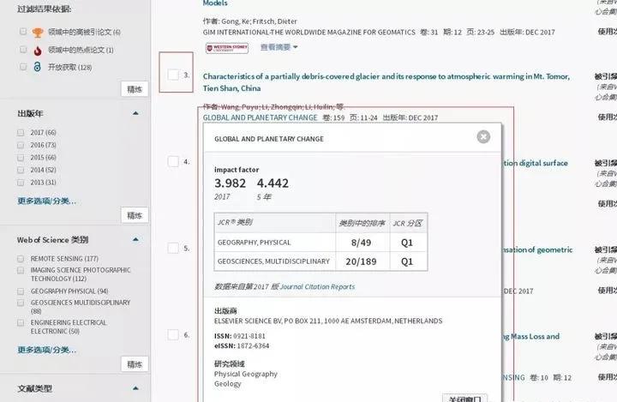Collapse the Web of Science 类别 section
Image resolution: width=617 pixels, height=402 pixels.
pyautogui.click(x=135, y=239)
